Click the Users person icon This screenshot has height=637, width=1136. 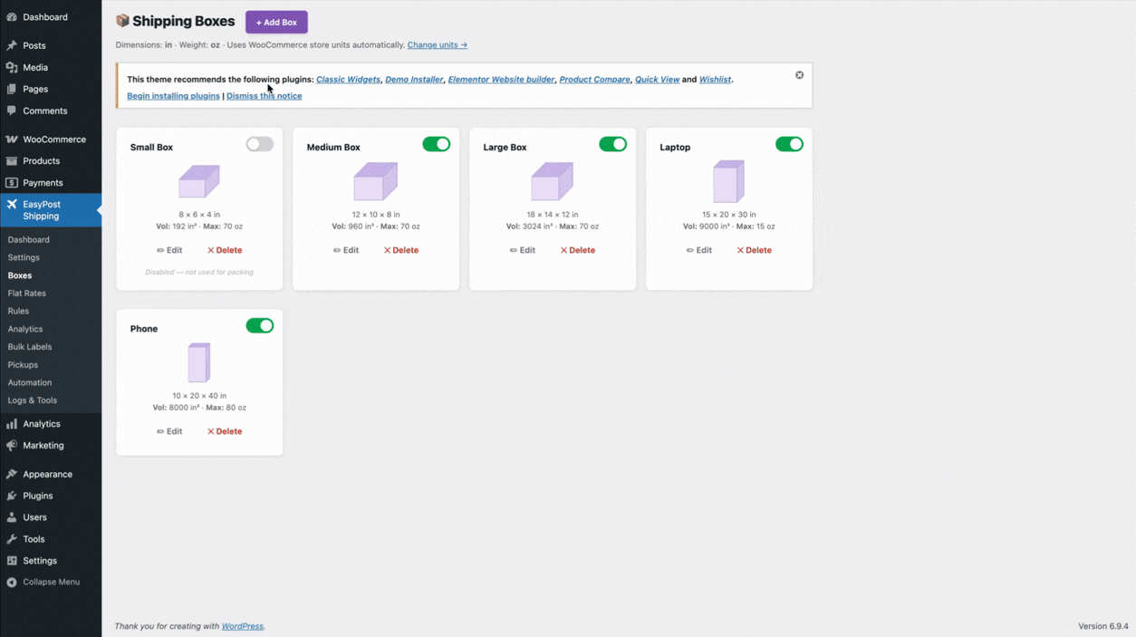pos(12,517)
